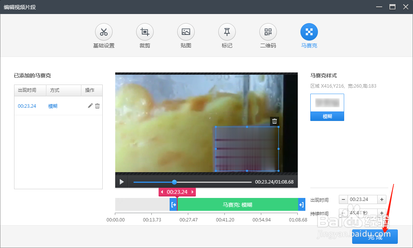Screen dimensions: 413x248
Task: Increase 出现时间 with the plus button
Action: [381, 199]
